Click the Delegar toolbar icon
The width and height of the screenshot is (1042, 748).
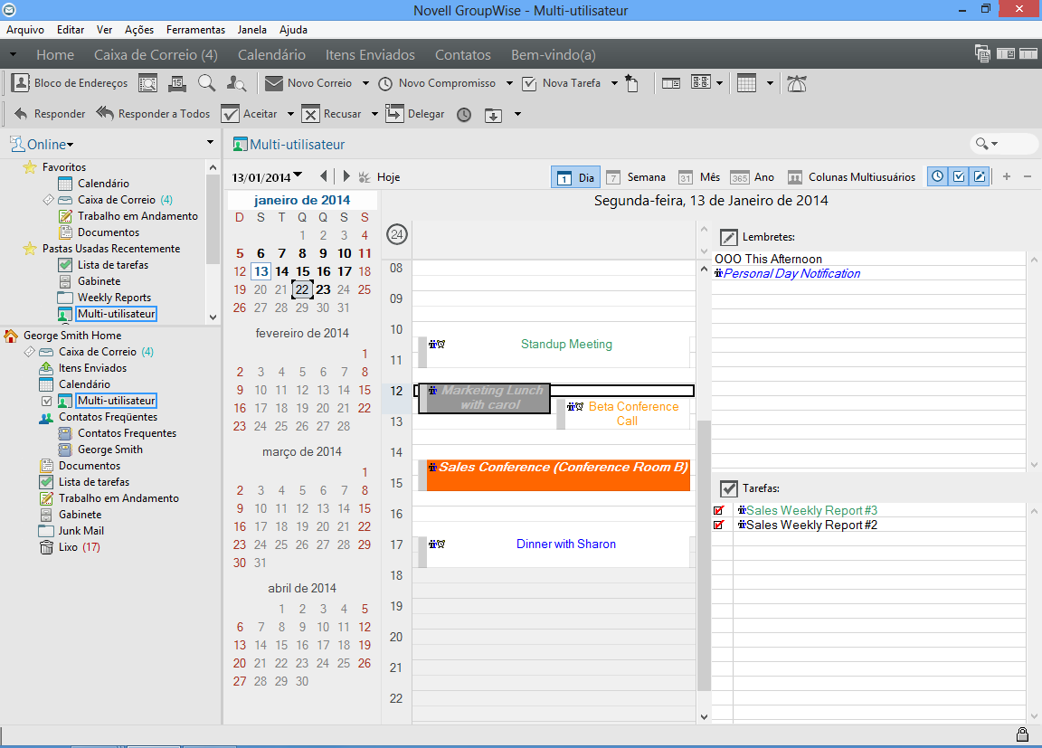pyautogui.click(x=394, y=114)
